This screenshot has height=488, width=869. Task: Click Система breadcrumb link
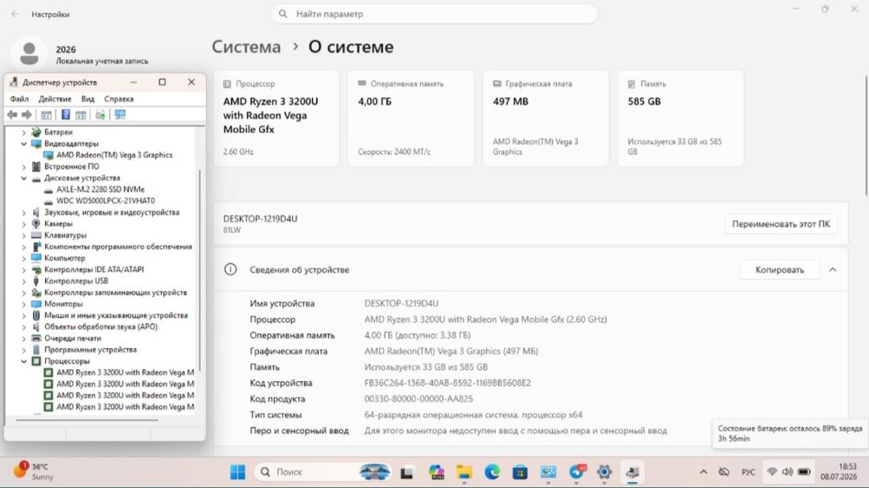tap(246, 47)
